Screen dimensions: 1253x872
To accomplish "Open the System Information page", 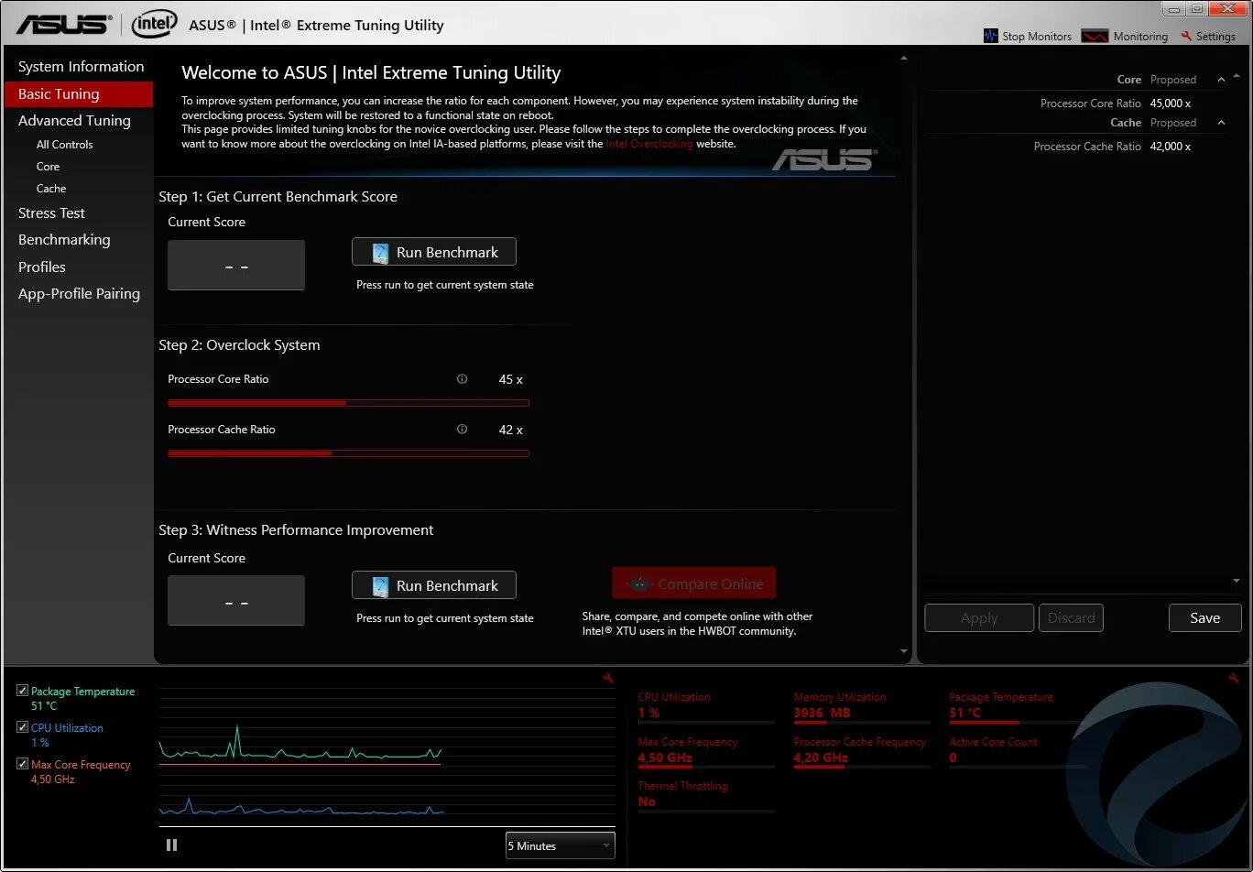I will [81, 67].
